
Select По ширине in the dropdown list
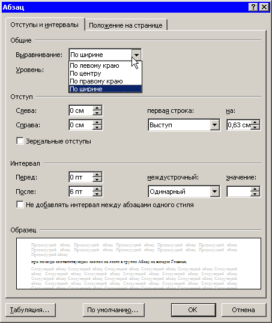pos(105,89)
